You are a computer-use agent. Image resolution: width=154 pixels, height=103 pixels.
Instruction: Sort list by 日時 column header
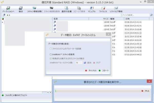pyautogui.click(x=127, y=19)
